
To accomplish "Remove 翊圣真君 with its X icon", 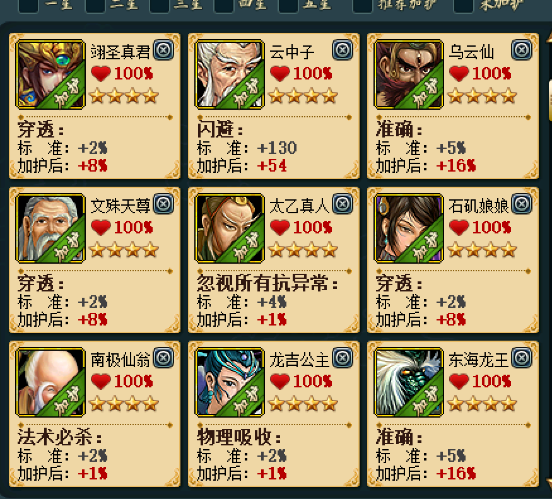I will [163, 50].
